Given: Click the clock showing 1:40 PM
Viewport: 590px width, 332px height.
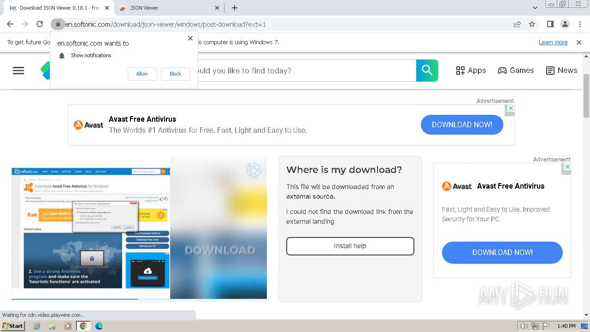Looking at the screenshot, I should pos(566,326).
